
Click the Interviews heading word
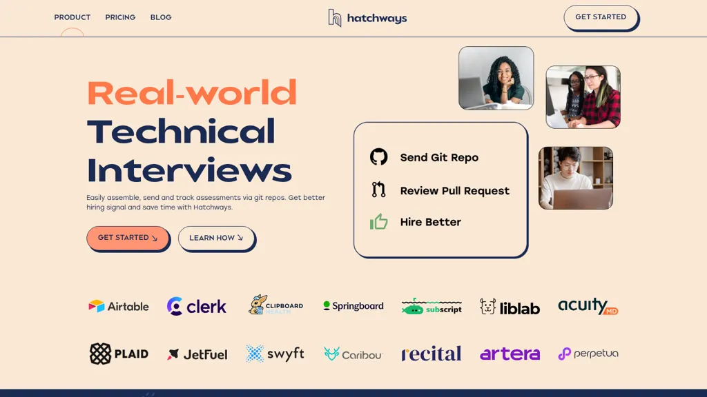coord(189,171)
